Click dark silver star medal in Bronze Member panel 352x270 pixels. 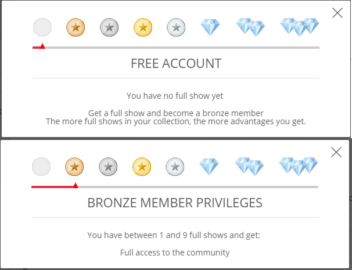tap(107, 167)
